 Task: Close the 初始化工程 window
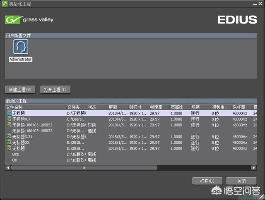coord(260,4)
